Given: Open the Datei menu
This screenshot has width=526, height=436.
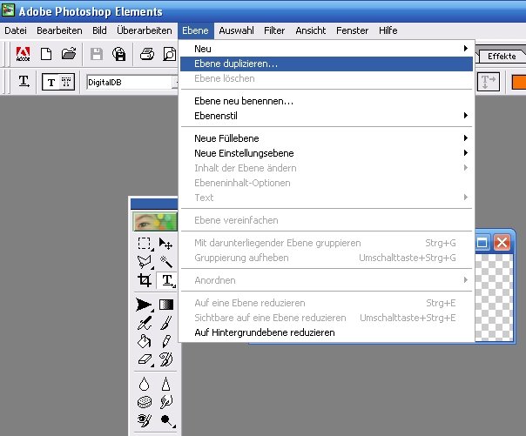Looking at the screenshot, I should pyautogui.click(x=16, y=30).
